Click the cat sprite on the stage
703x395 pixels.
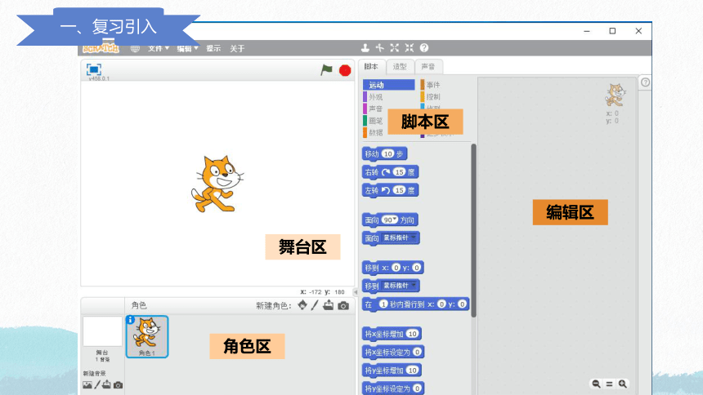pyautogui.click(x=218, y=184)
